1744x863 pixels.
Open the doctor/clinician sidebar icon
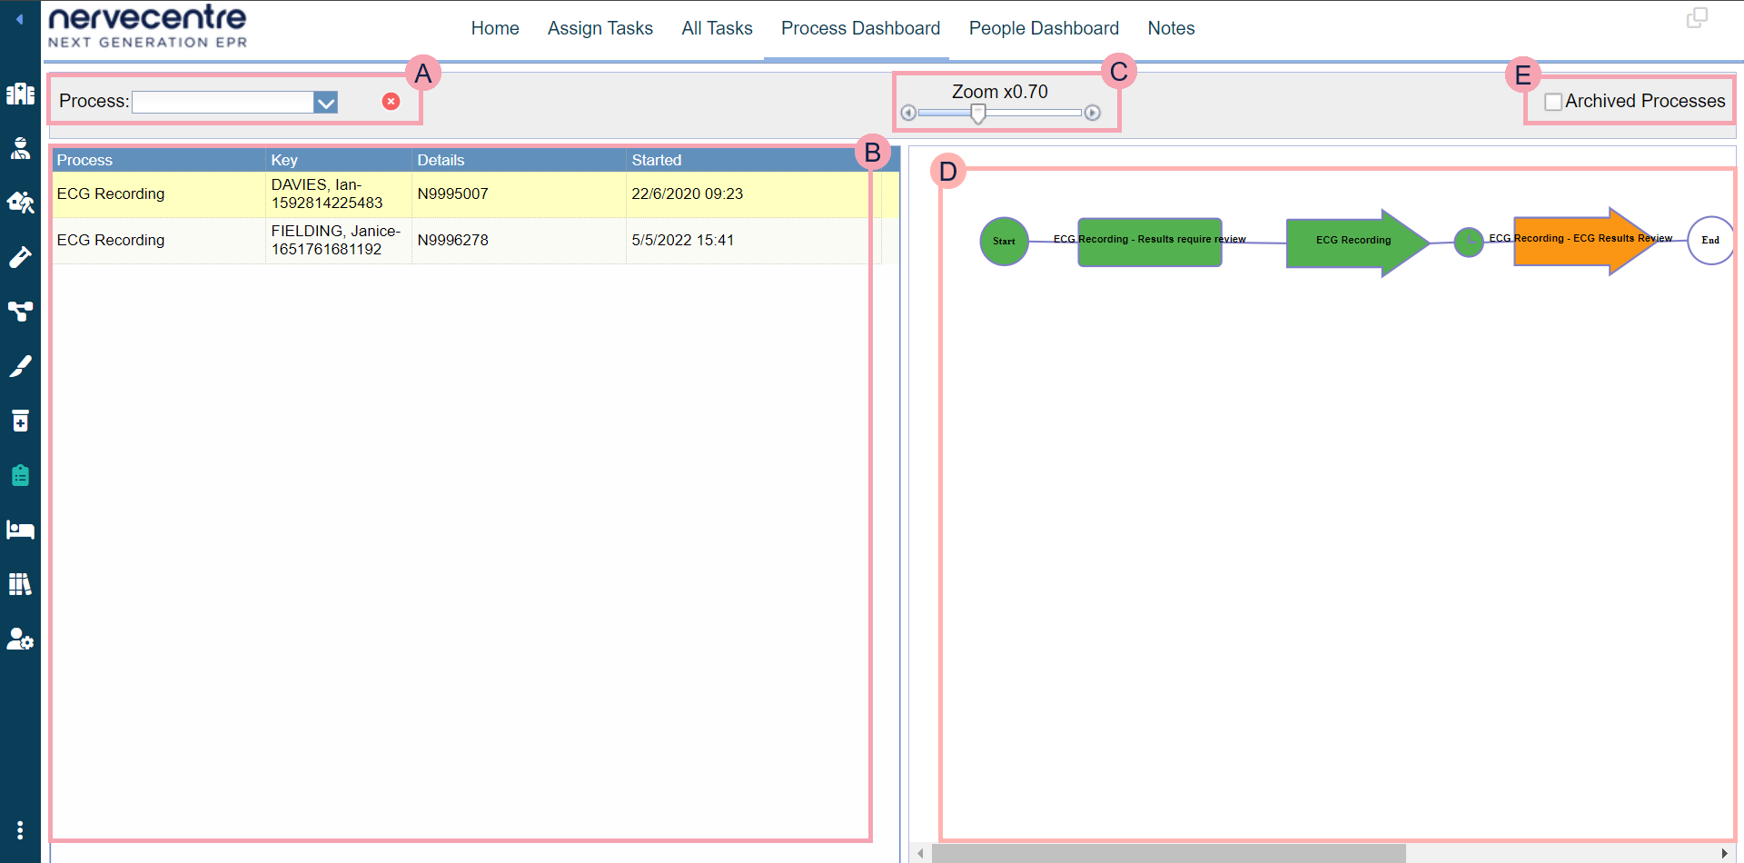20,148
